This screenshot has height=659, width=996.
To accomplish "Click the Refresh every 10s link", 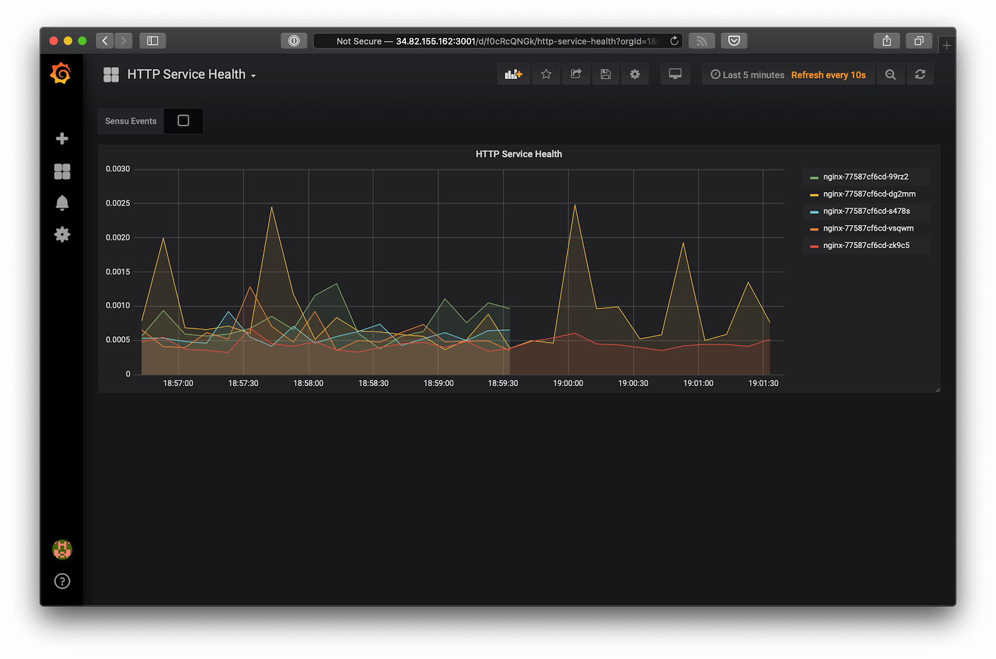I will pyautogui.click(x=829, y=75).
